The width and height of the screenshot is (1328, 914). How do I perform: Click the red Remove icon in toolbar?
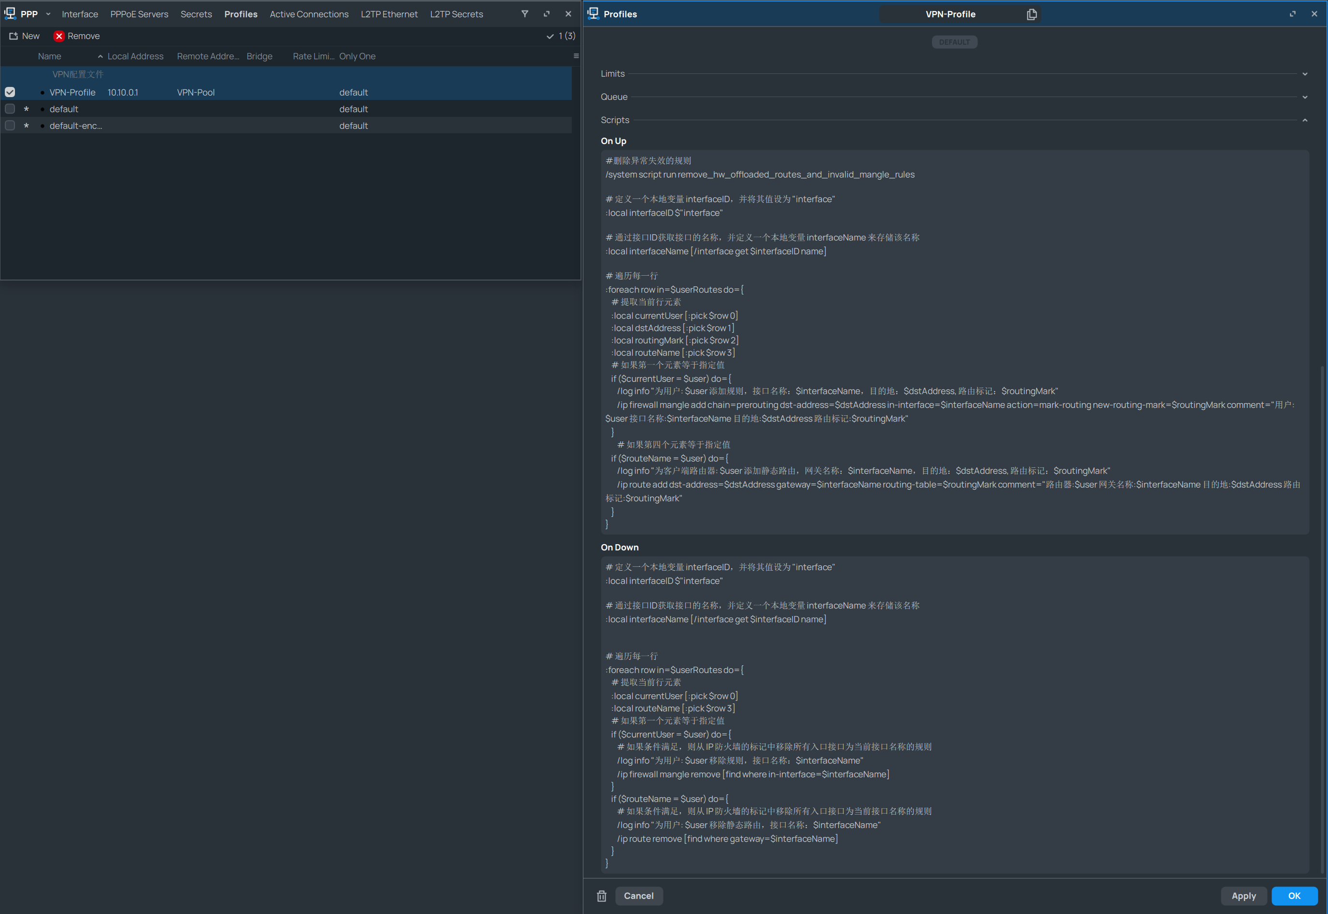(59, 36)
